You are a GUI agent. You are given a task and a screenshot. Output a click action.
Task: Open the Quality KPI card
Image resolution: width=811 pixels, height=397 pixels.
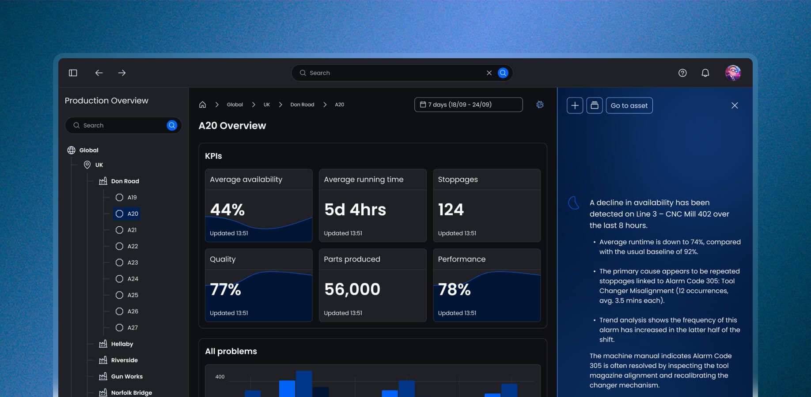259,285
